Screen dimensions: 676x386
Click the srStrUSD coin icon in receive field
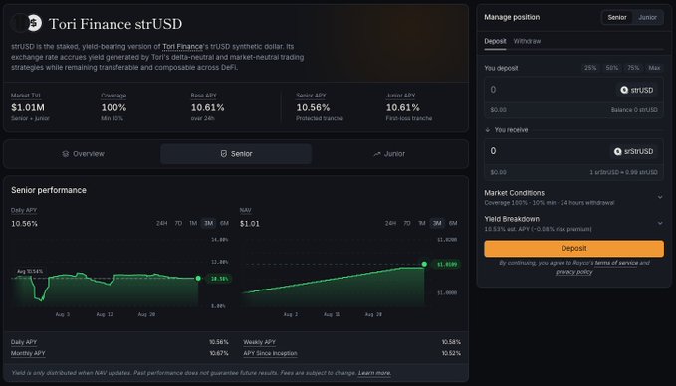pos(618,151)
